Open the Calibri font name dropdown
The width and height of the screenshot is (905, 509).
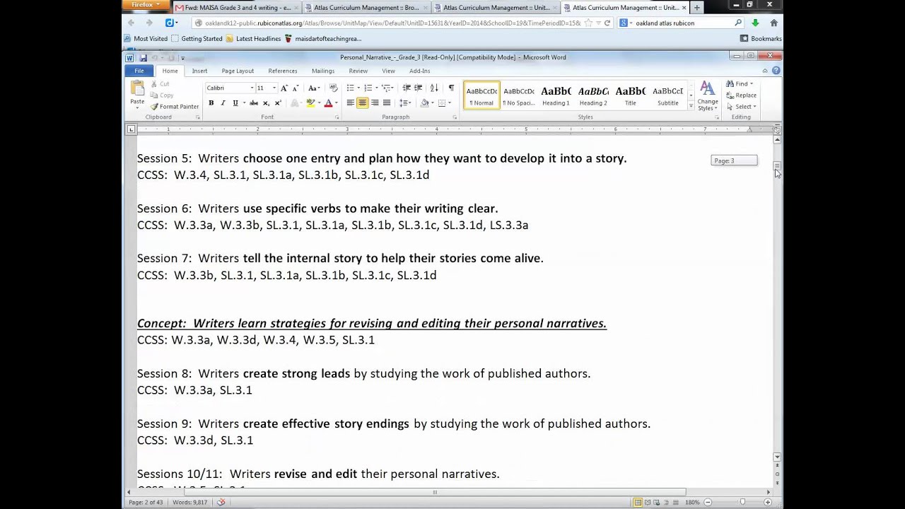pos(252,88)
